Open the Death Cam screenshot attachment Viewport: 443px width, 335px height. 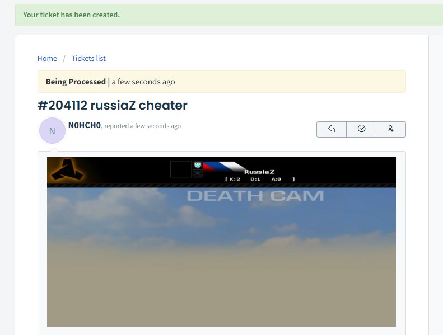[x=221, y=242]
